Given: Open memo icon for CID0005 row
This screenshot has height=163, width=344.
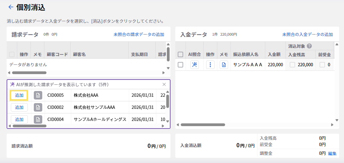Looking at the screenshot, I should 38,95.
